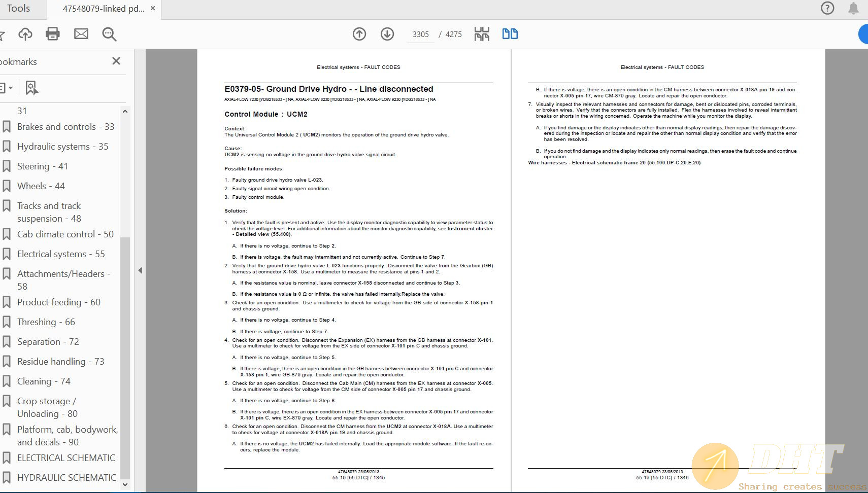Viewport: 868px width, 493px height.
Task: Click bookmark icon beside Hydraulic systems - 35
Action: (7, 147)
